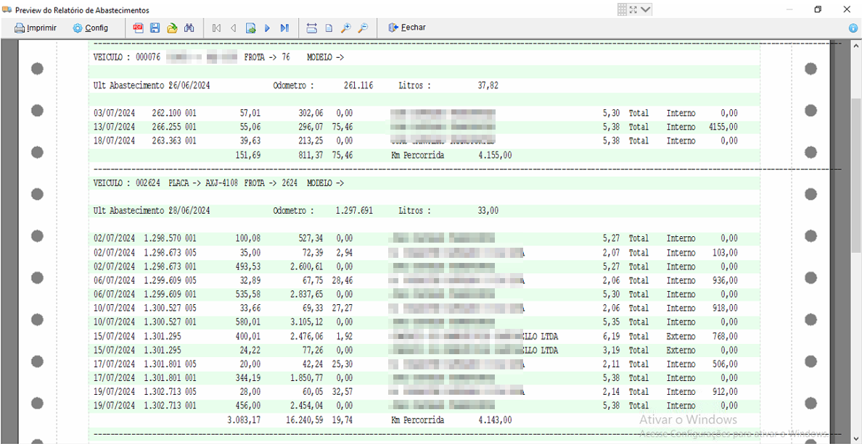Viewport: 862px width, 444px height.
Task: Go to previous page arrow
Action: coord(233,28)
